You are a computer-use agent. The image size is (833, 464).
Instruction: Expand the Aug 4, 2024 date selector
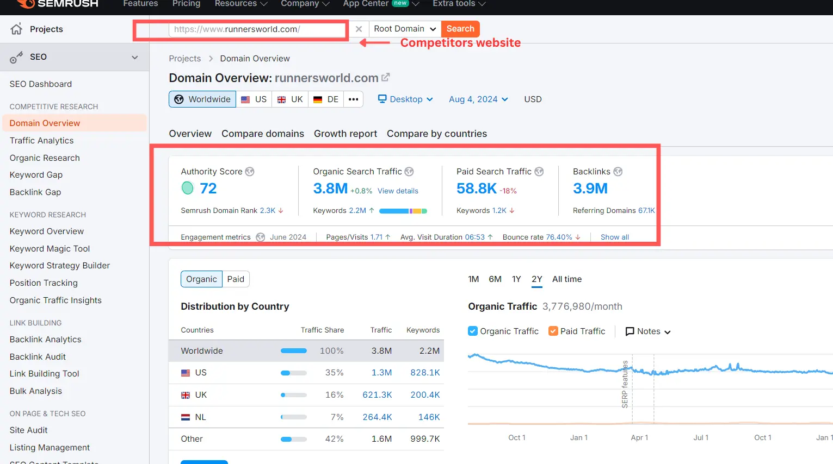pos(477,99)
